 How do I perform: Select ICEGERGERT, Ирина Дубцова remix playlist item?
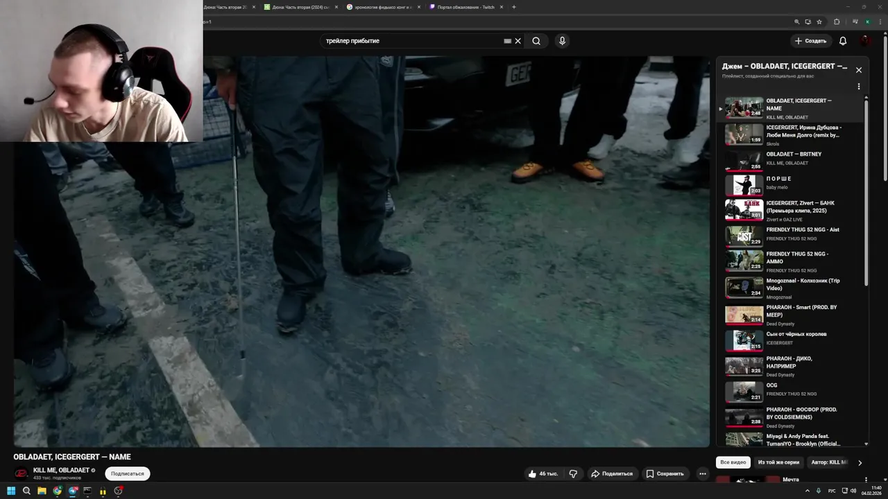(x=791, y=135)
